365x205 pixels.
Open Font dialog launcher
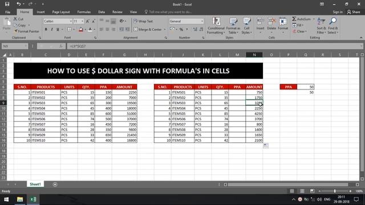click(x=95, y=38)
